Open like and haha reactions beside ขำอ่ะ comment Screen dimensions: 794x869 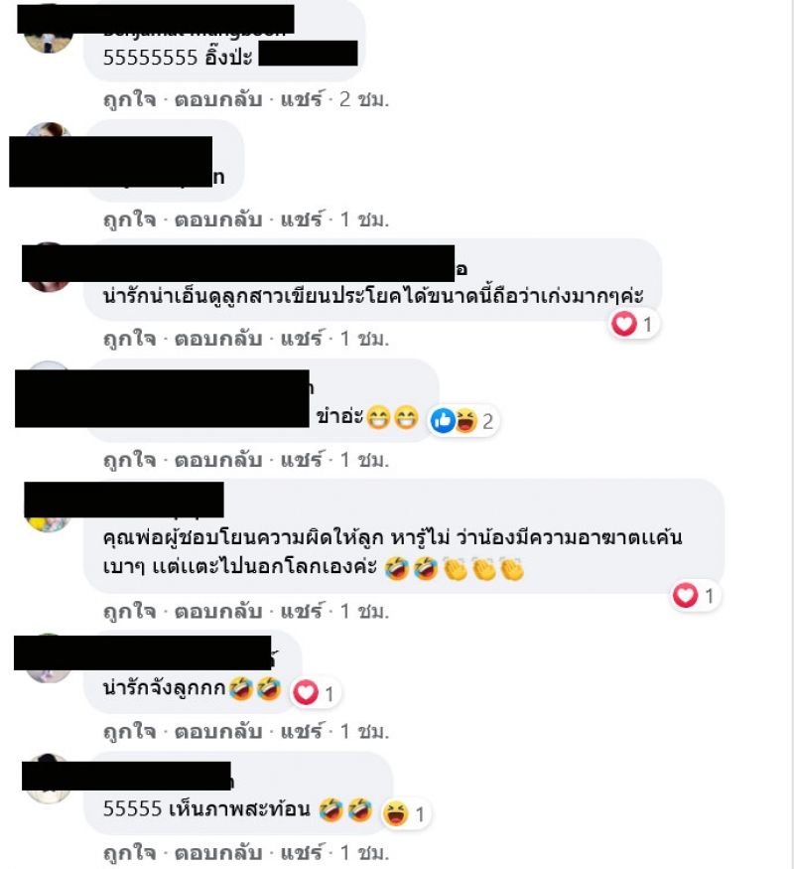pos(454,421)
